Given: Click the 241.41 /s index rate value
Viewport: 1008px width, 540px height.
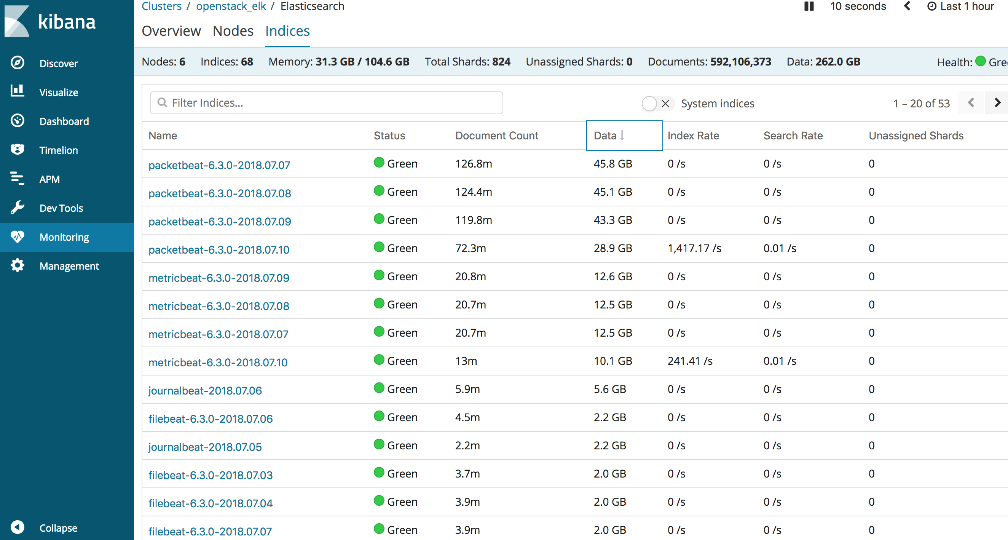Looking at the screenshot, I should [690, 361].
